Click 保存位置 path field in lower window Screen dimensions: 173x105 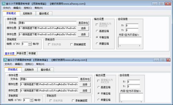[x=49, y=91]
